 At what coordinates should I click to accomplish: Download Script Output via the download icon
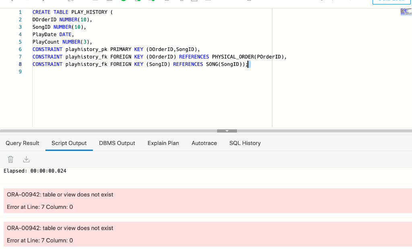[26, 159]
